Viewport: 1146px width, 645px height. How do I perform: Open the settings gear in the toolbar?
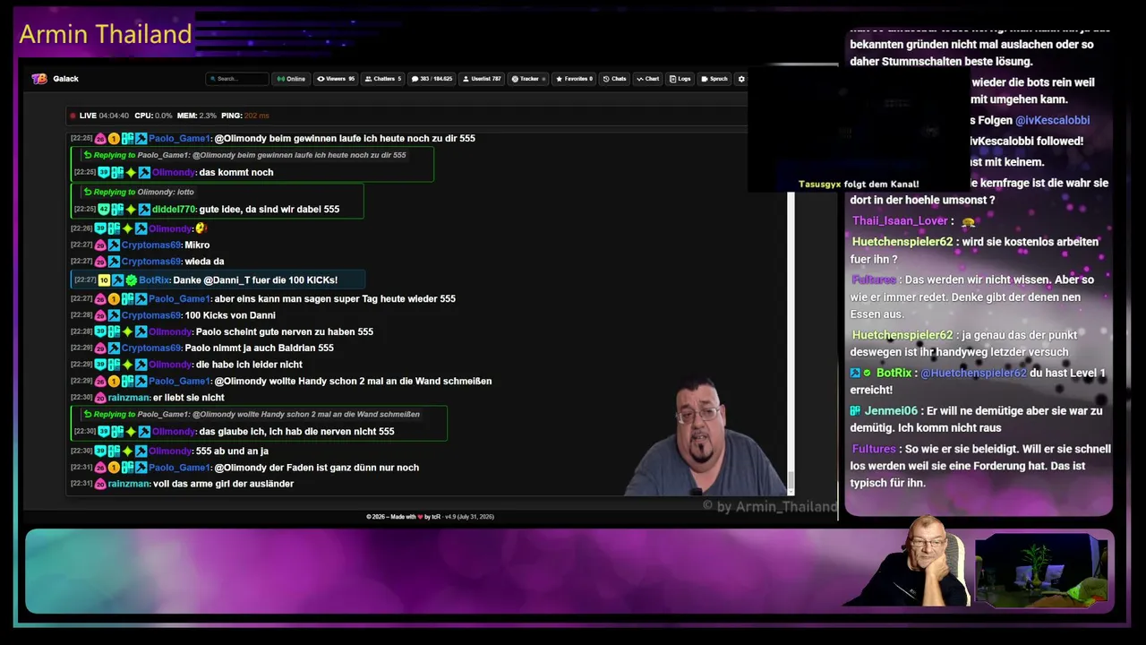(741, 79)
